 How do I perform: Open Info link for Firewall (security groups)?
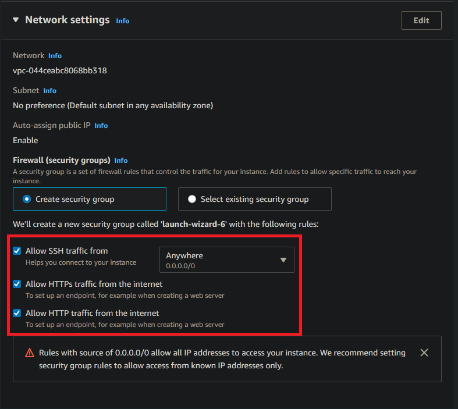(x=120, y=161)
